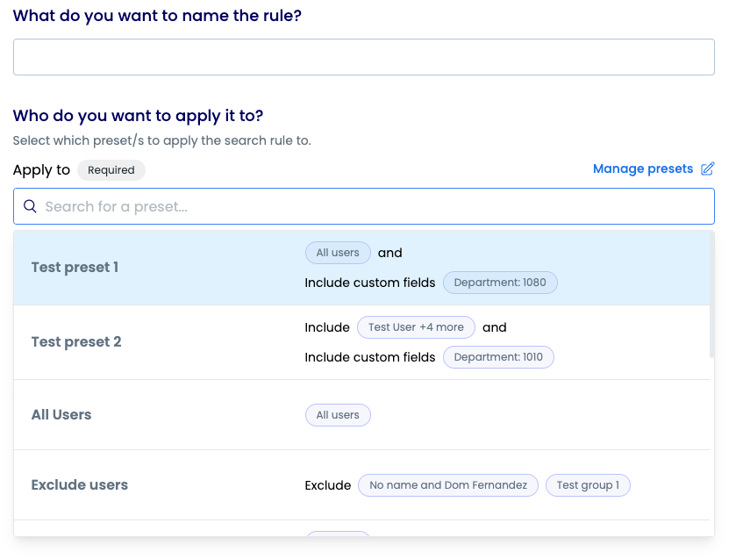Screen dimensions: 743x559
Task: Click the Search for a preset field
Action: [x=364, y=206]
